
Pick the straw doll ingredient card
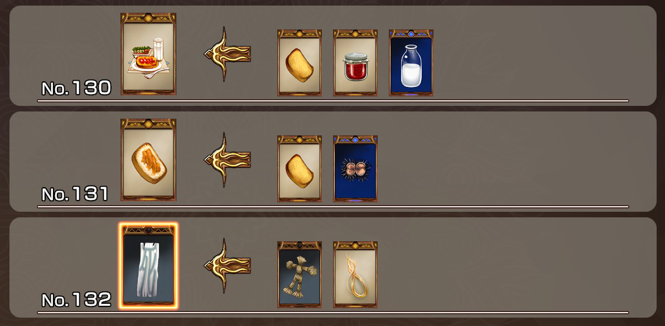coord(300,274)
